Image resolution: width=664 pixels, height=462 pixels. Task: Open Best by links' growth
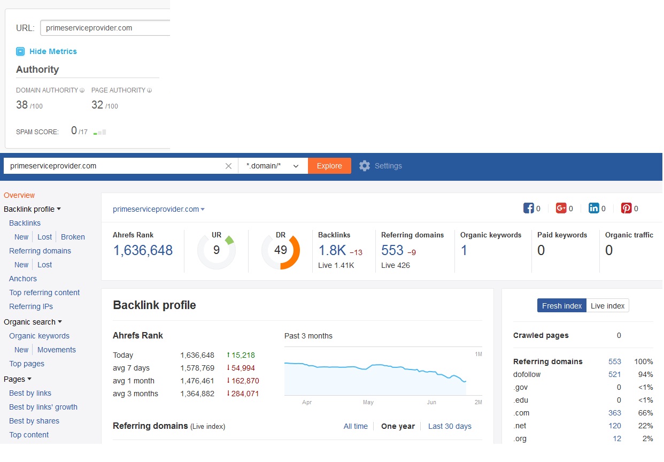click(43, 407)
